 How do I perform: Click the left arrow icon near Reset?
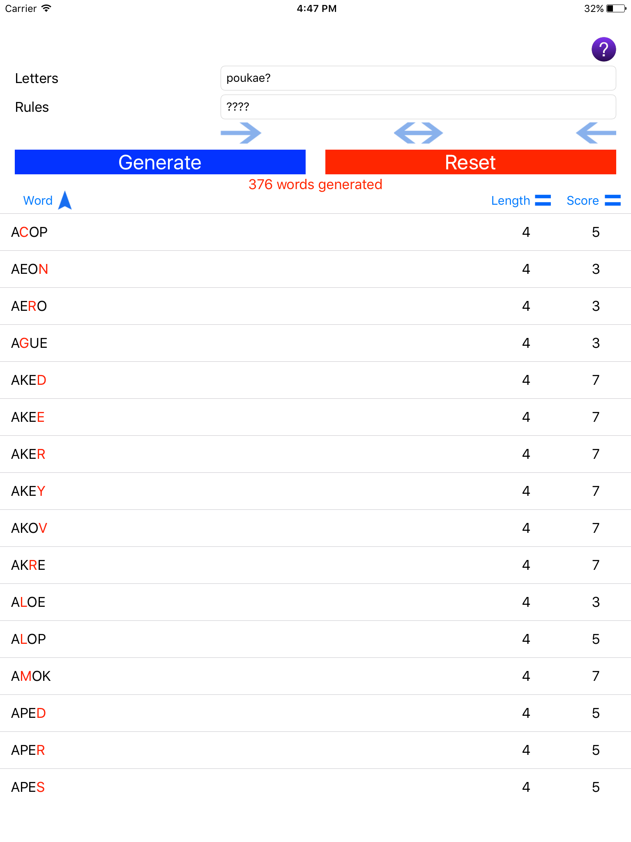(x=596, y=133)
